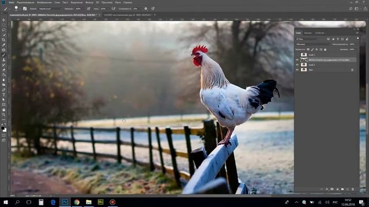
Task: Click the foreground black color swatch
Action: (x=2, y=128)
